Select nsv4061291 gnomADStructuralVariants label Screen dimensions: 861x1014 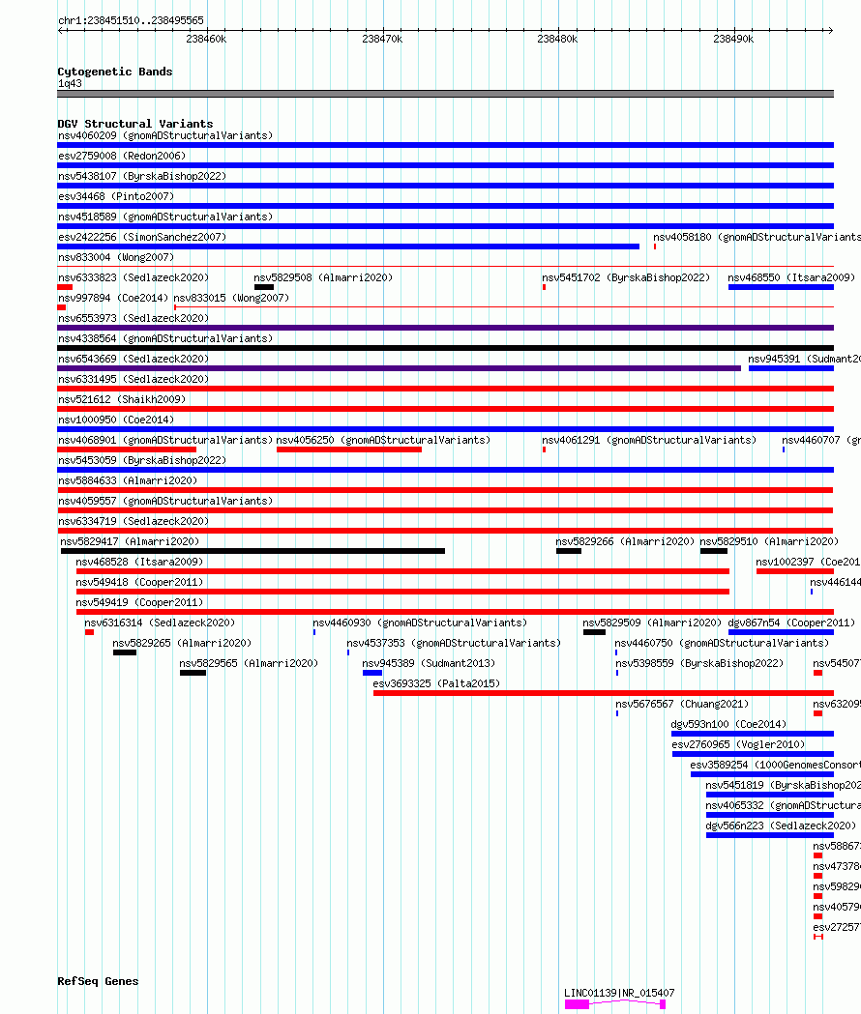(x=649, y=440)
